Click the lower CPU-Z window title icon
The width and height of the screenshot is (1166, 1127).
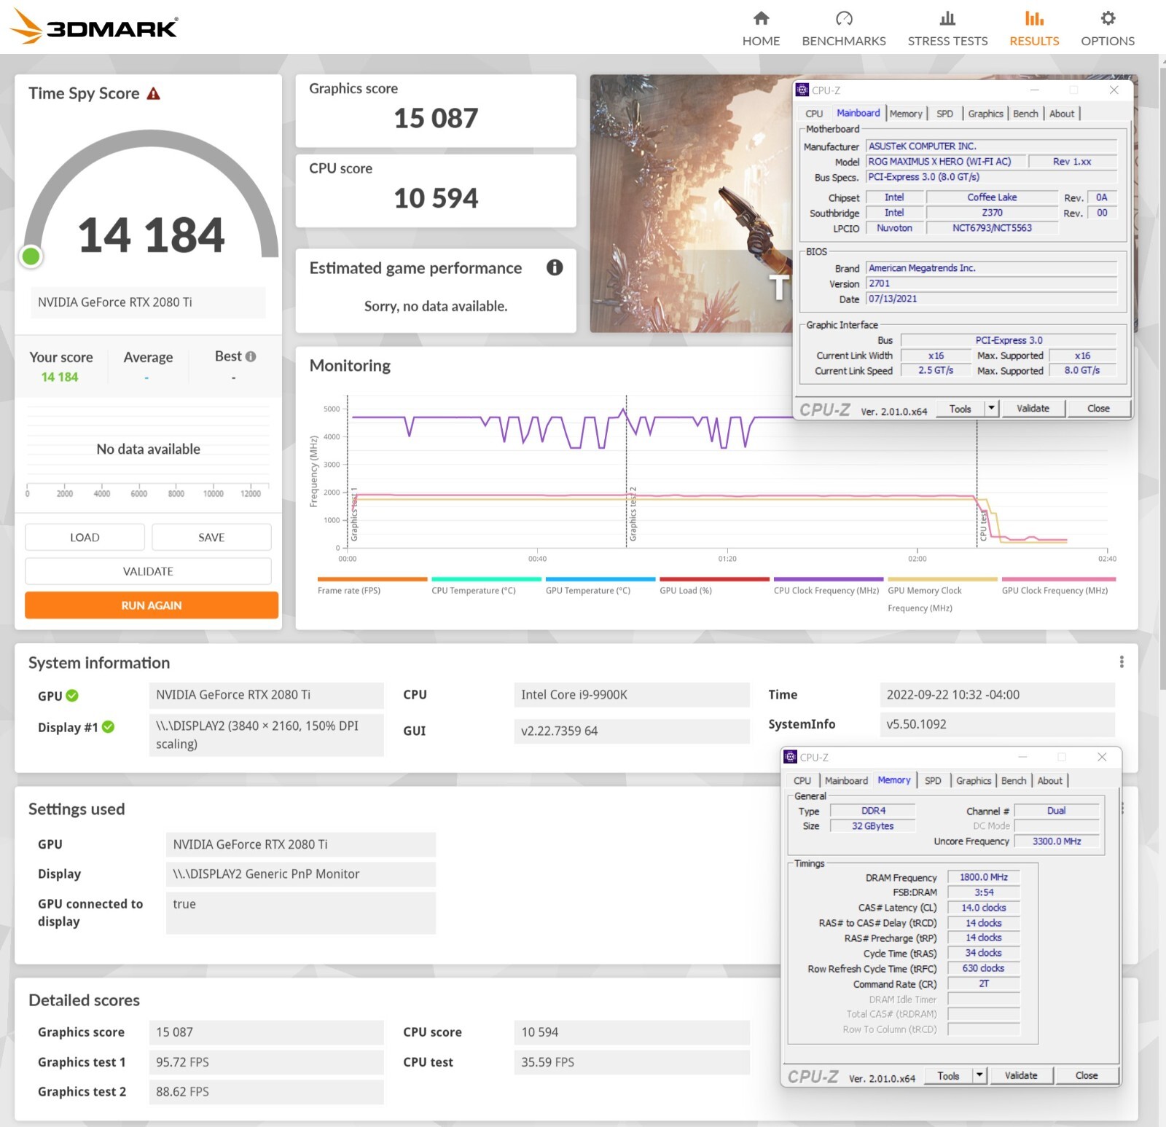(x=791, y=757)
